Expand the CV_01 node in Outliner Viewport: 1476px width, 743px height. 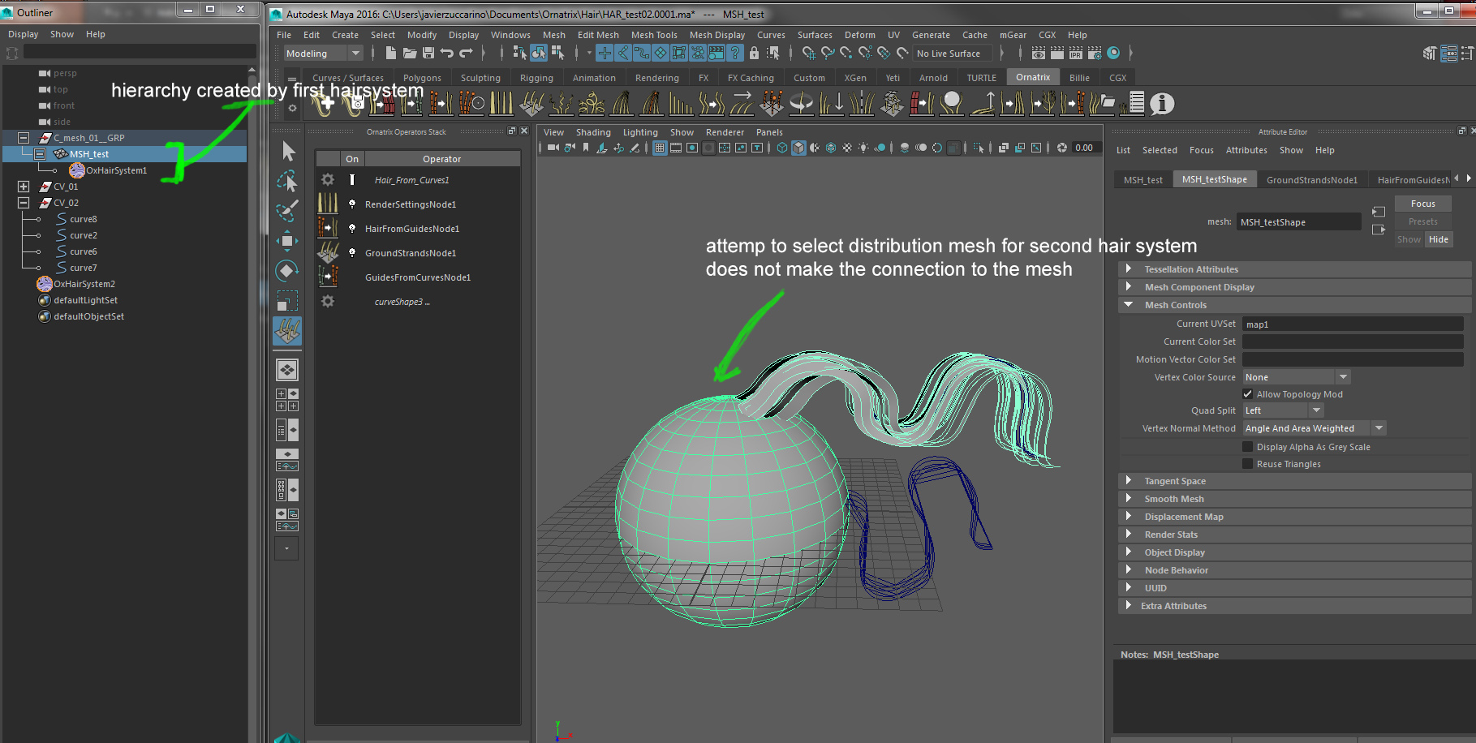point(24,187)
